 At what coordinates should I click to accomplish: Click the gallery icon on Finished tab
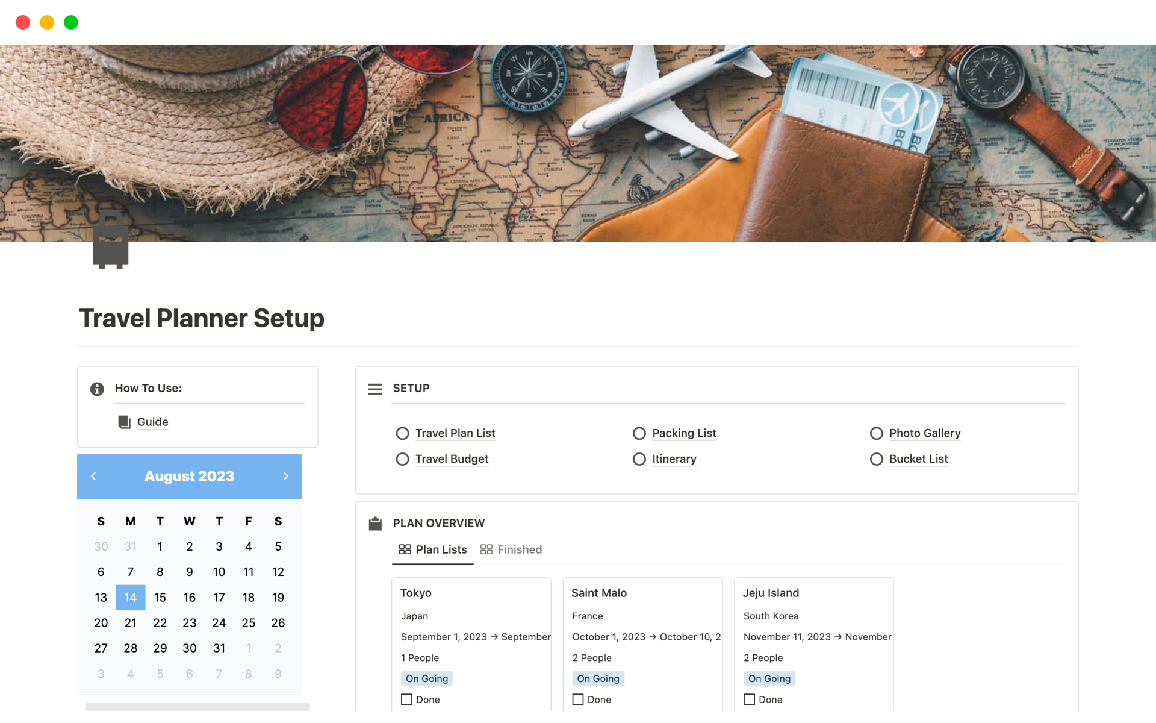tap(486, 549)
